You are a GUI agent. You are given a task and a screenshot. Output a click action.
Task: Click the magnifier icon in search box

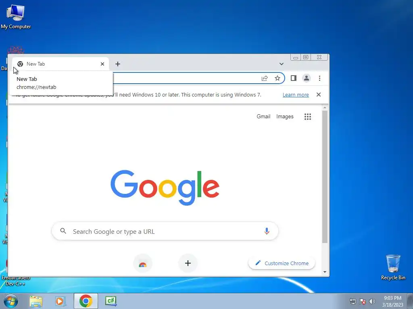(63, 231)
